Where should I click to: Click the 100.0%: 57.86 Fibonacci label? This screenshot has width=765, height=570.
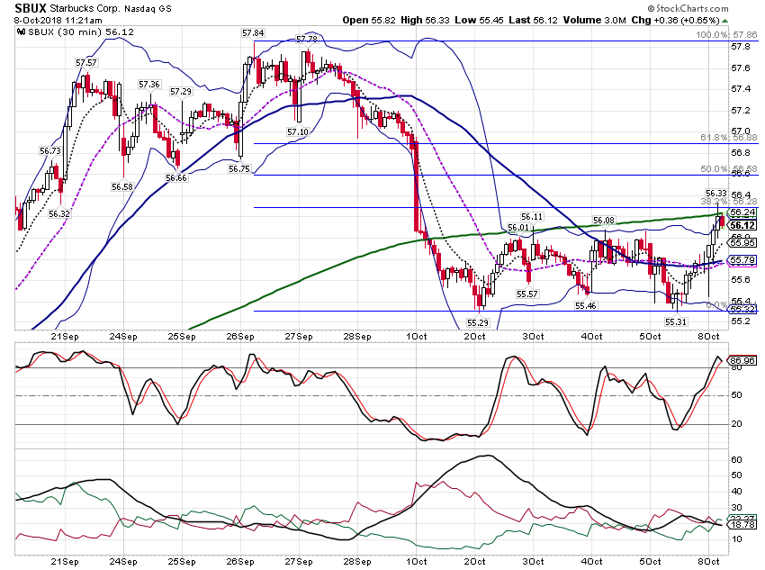(x=727, y=35)
